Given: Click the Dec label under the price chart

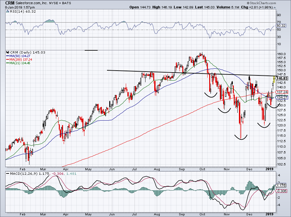Looking at the screenshot, I should pos(249,169).
